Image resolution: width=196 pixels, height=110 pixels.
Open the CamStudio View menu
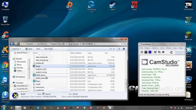pos(175,48)
